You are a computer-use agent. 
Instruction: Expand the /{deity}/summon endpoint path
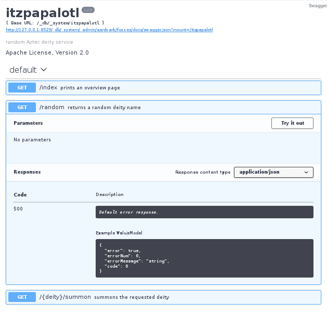66,297
